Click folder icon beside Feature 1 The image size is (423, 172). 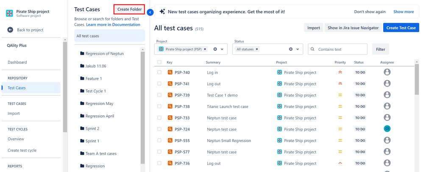click(x=82, y=78)
